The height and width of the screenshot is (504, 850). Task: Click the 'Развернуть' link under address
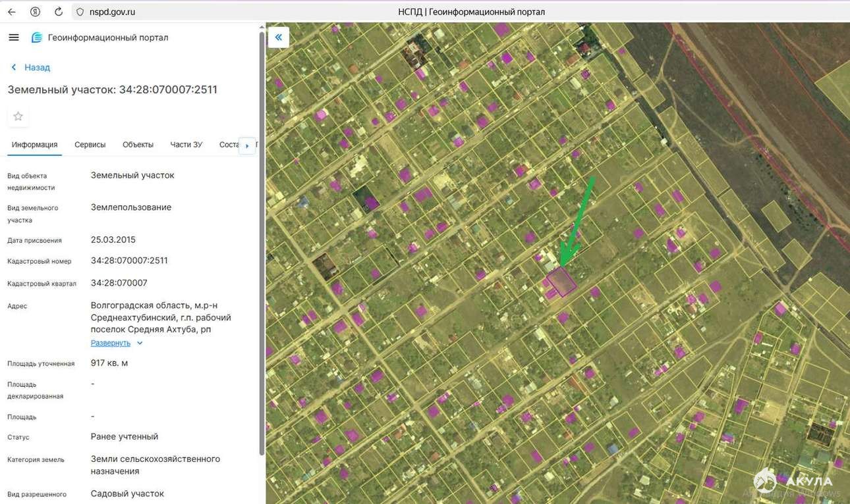click(111, 343)
